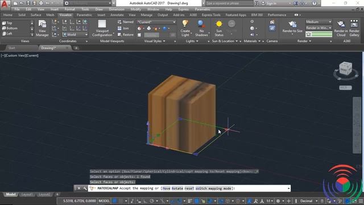The height and width of the screenshot is (205, 364).
Task: Switch to the Mesh ribbon tab
Action: pyautogui.click(x=50, y=15)
